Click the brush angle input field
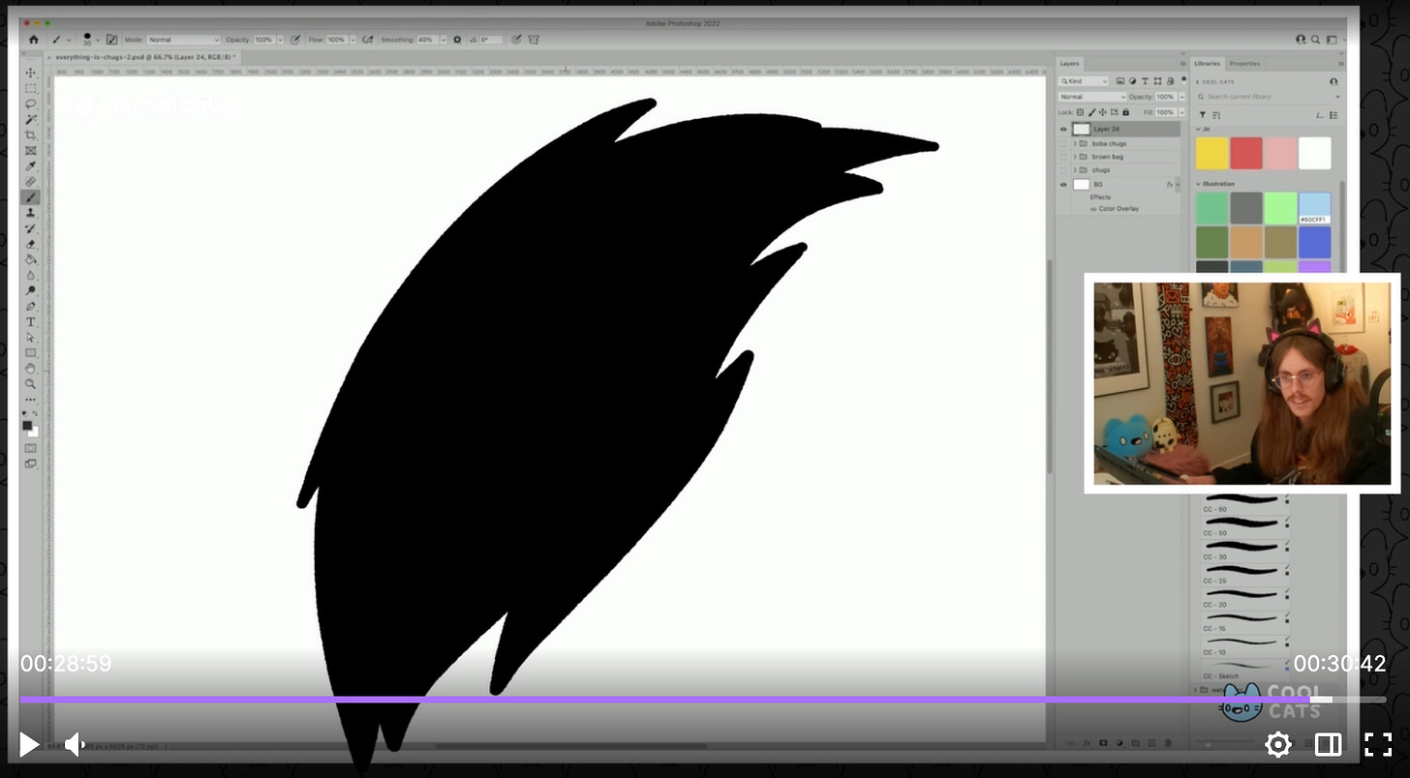This screenshot has height=778, width=1410. point(491,40)
